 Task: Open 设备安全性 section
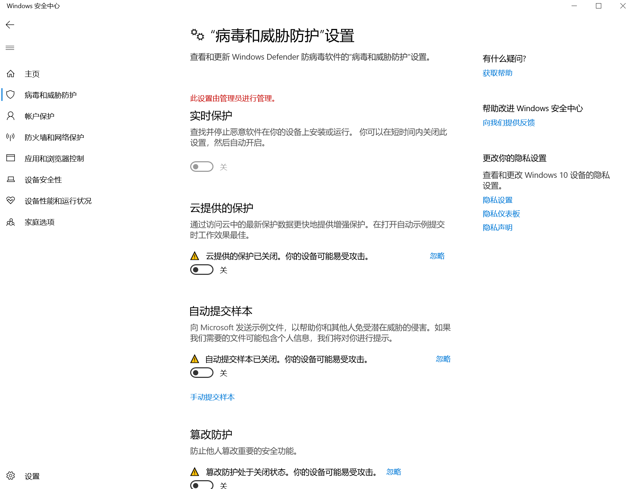click(43, 180)
